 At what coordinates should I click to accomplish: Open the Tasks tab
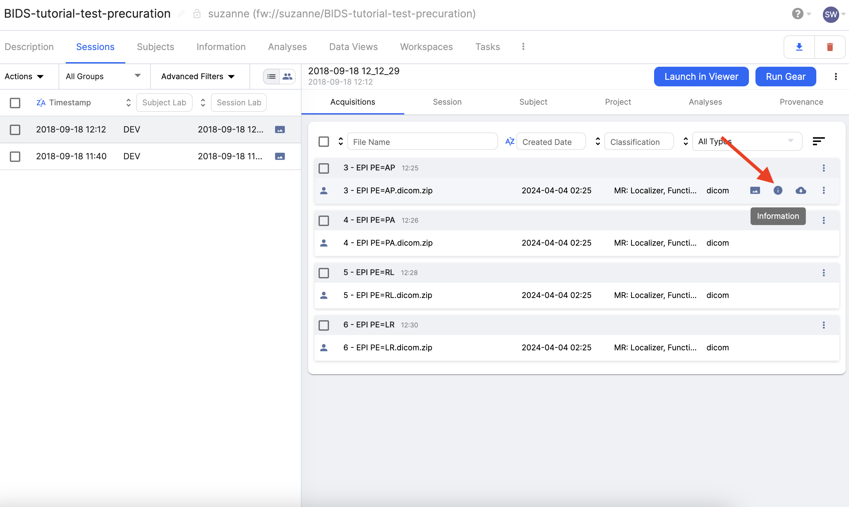point(487,47)
